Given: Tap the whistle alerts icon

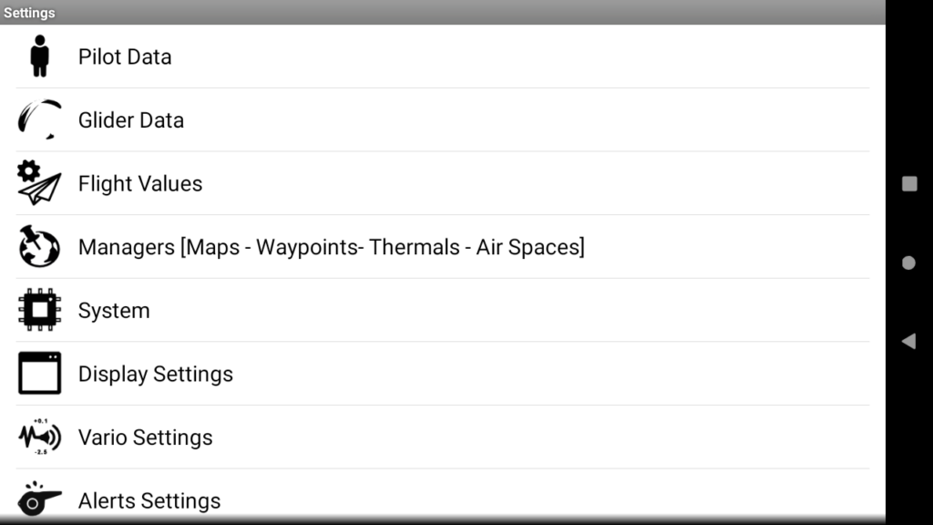Looking at the screenshot, I should click(39, 499).
